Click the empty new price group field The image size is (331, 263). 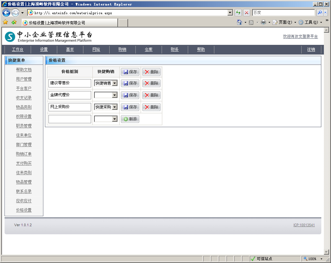pos(70,119)
